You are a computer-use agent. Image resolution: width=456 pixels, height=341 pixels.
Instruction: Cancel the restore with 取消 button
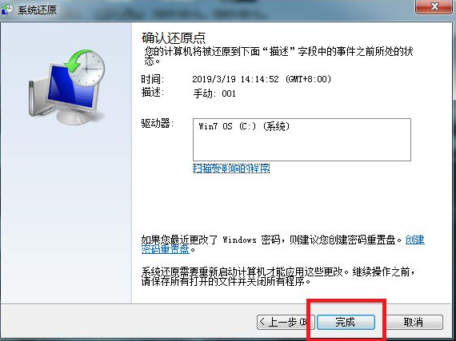click(x=414, y=322)
